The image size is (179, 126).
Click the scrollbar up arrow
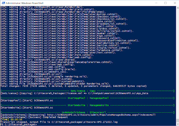coord(178,8)
